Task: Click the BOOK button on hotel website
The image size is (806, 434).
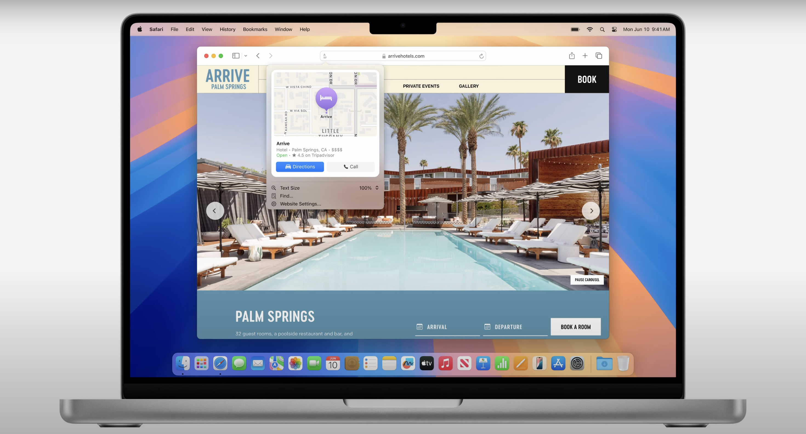Action: pyautogui.click(x=586, y=79)
